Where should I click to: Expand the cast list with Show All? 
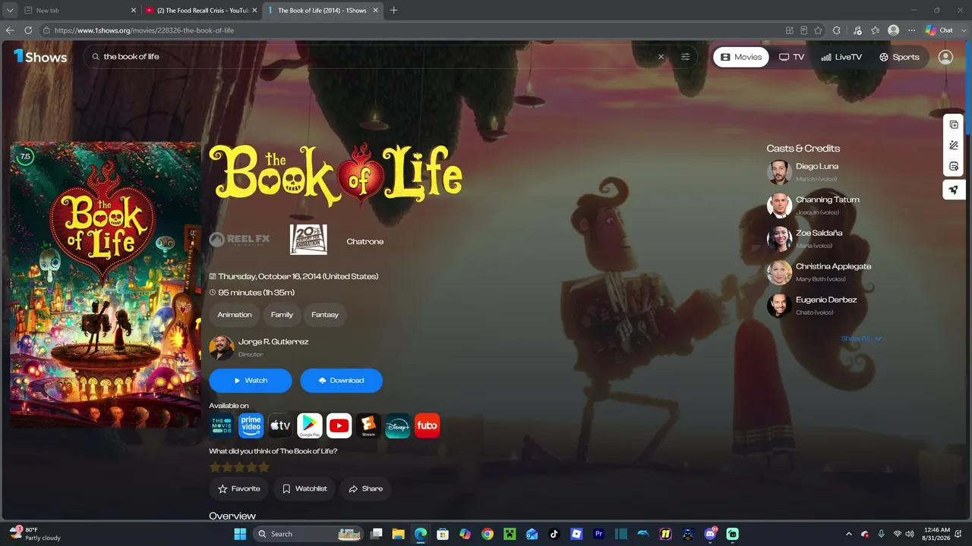click(x=861, y=338)
